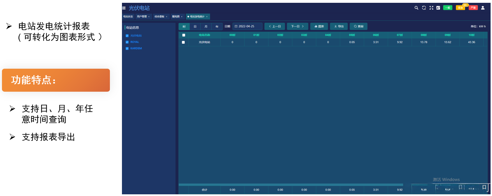Click the yellow 紧急 alarm badge
492x196 pixels.
pyautogui.click(x=460, y=8)
